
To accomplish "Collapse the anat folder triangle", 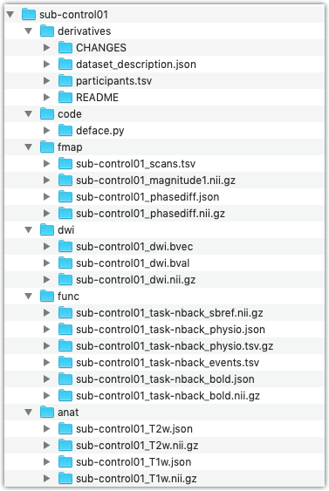I will (x=29, y=413).
